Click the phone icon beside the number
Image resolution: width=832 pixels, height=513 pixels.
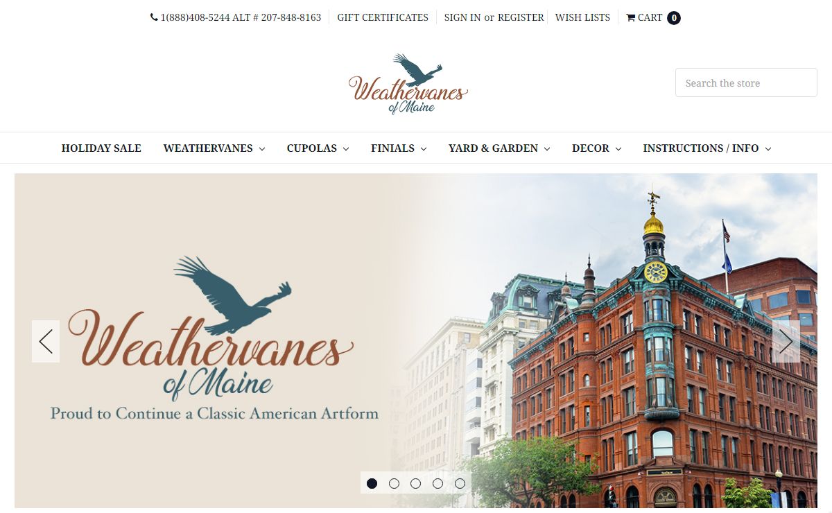[x=154, y=17]
